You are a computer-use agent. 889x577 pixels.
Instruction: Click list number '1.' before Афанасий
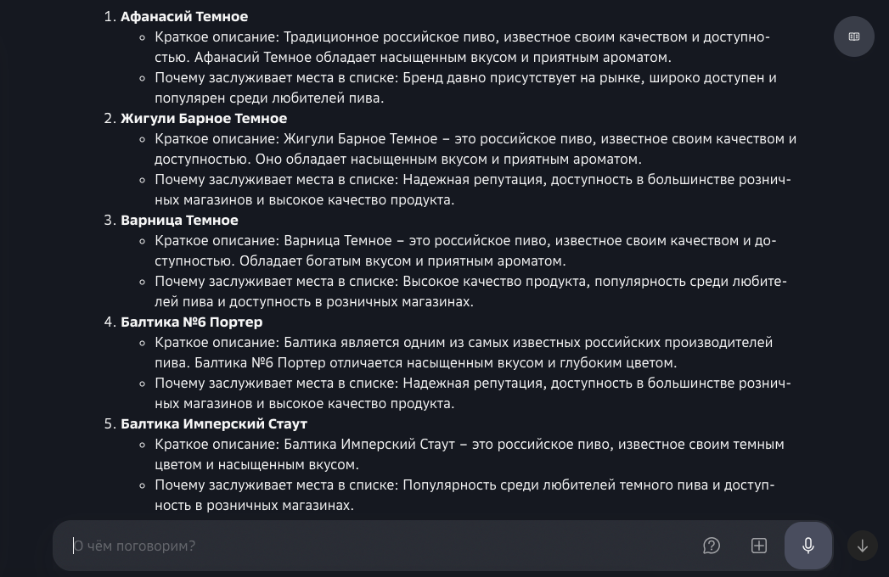[110, 16]
